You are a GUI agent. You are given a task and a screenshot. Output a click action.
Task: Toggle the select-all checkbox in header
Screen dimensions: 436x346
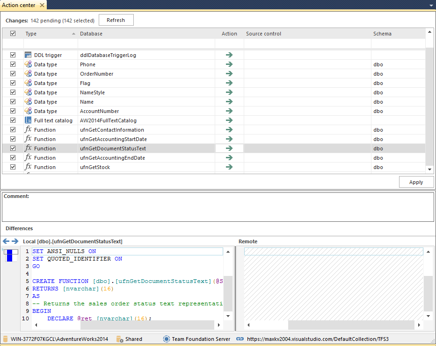13,34
